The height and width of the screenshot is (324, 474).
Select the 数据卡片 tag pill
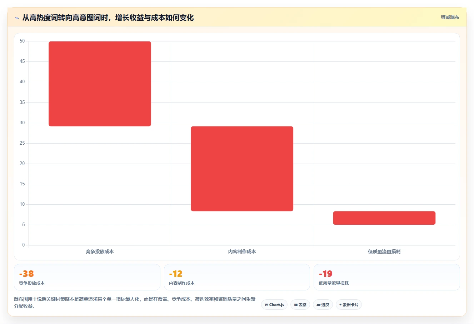pos(349,305)
